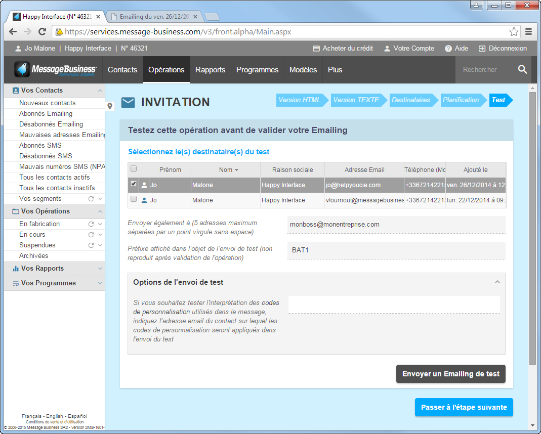Click the MessageBusiness bird logo
This screenshot has width=541, height=434.
[x=22, y=70]
